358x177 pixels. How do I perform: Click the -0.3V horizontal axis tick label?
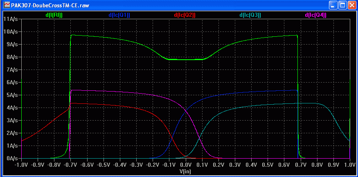point(136,165)
